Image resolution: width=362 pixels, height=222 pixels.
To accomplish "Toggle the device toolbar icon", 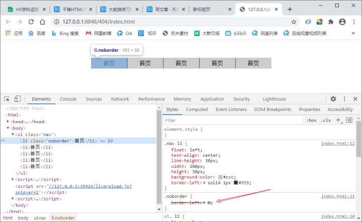I will pos(17,99).
